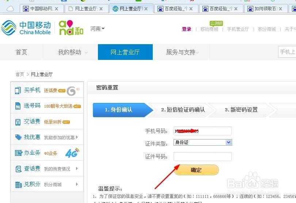Click the G3 logo in 买手机 row

pyautogui.click(x=73, y=91)
